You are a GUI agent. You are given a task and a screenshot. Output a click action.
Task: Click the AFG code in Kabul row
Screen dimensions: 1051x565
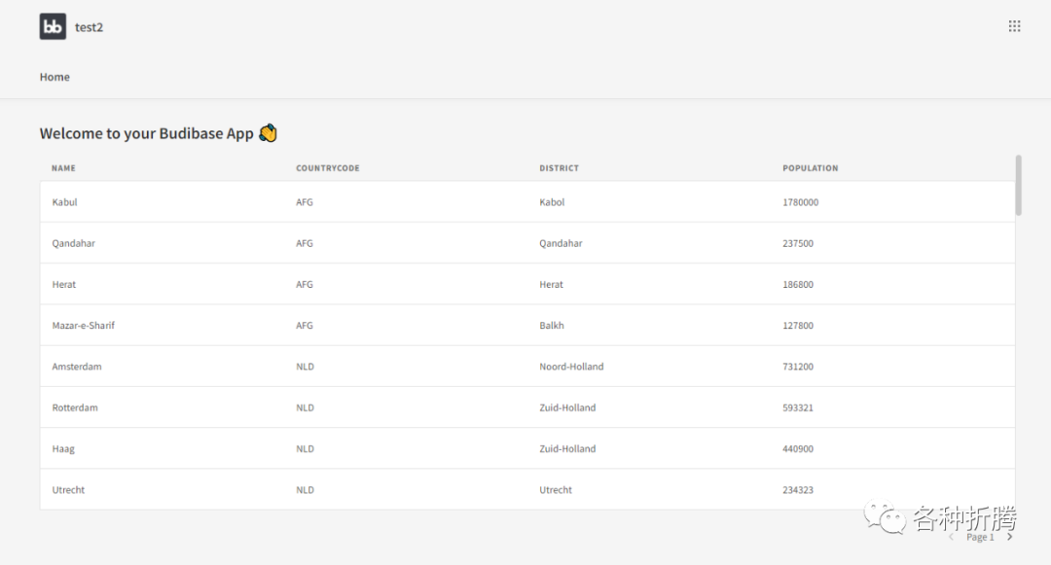click(x=305, y=202)
